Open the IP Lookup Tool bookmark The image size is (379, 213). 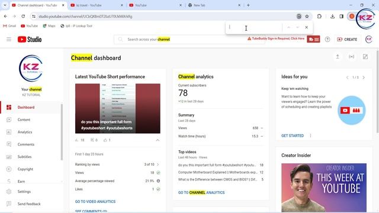(x=76, y=26)
